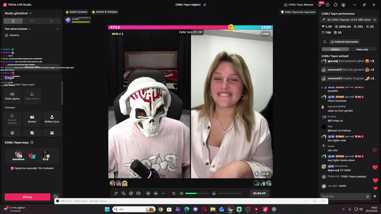Click the taskbar Ara search box
Image resolution: width=381 pixels, height=214 pixels.
coord(134,209)
